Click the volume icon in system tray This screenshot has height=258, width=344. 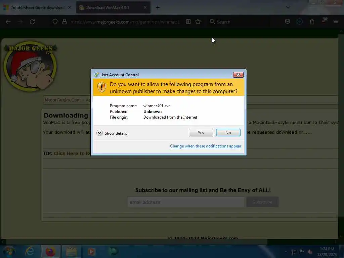pos(310,252)
